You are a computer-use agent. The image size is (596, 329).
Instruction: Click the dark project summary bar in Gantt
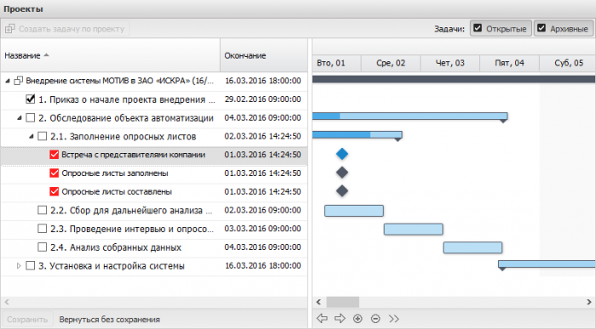[x=454, y=79]
